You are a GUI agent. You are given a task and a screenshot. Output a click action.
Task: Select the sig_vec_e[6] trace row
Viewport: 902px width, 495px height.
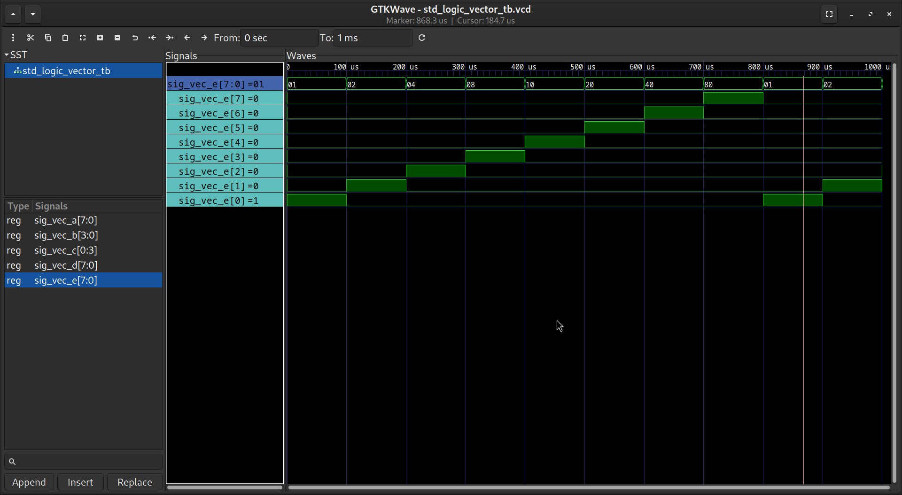pyautogui.click(x=225, y=113)
